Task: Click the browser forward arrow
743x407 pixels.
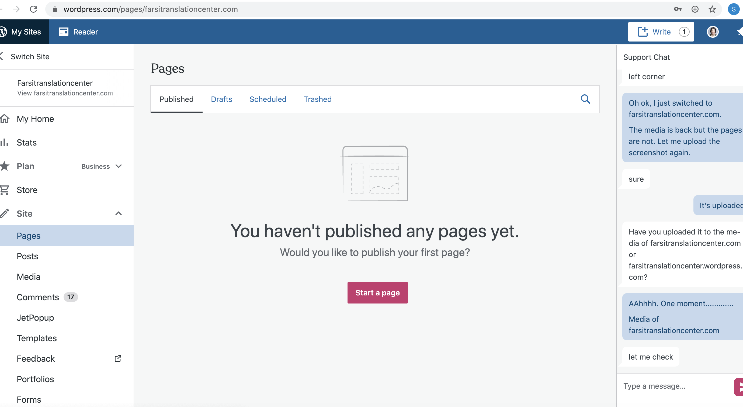Action: click(x=16, y=9)
